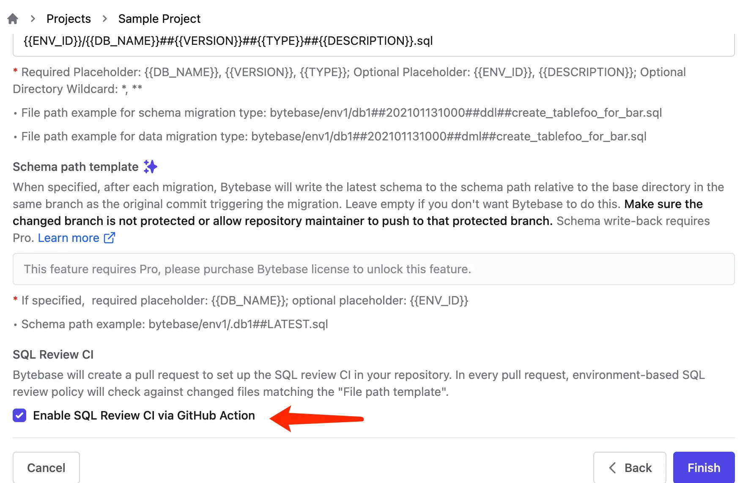Click the home icon in the breadcrumb

point(12,18)
